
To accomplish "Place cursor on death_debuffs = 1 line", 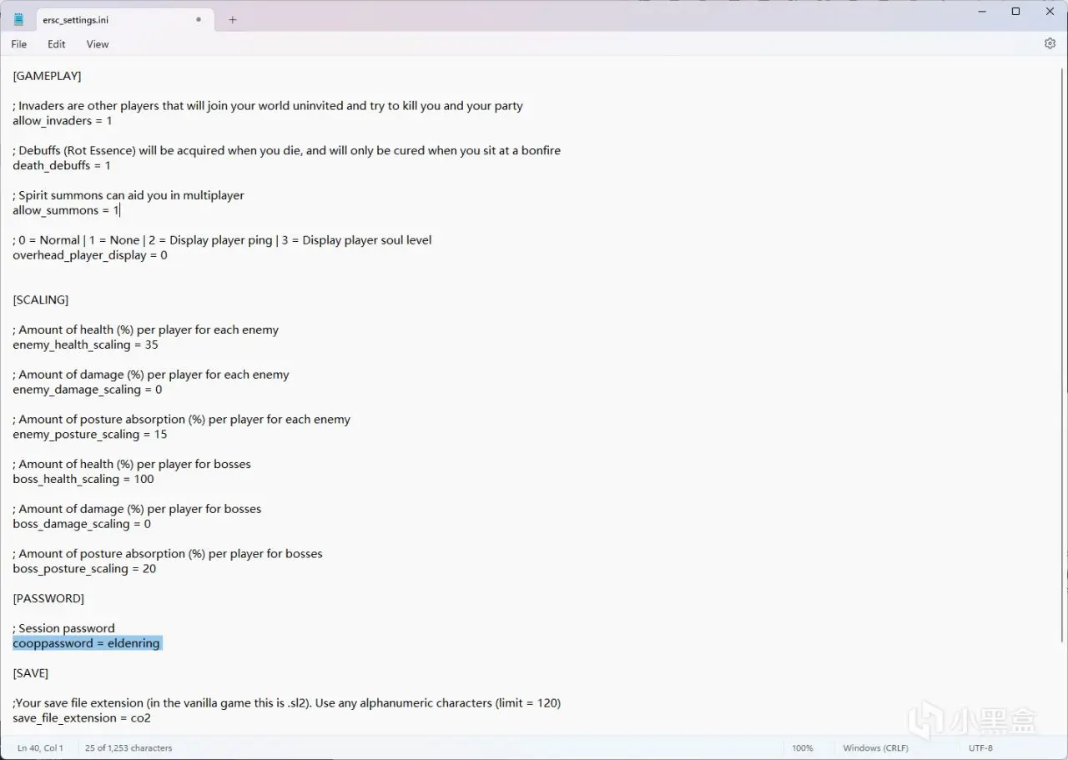I will (62, 166).
